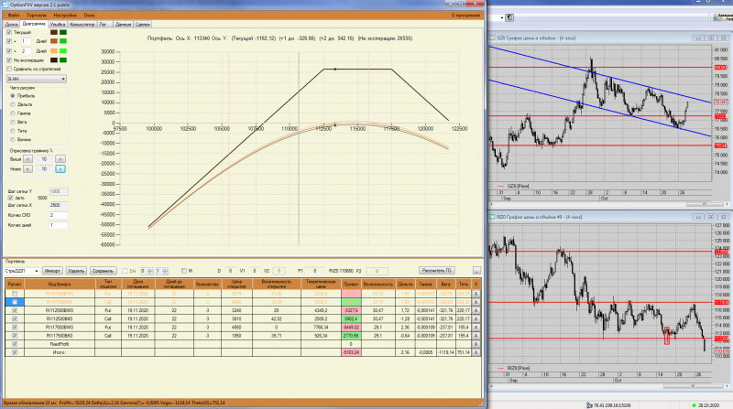The width and height of the screenshot is (733, 409).
Task: Decrease the lower chart range with left arrow
Action: (x=27, y=169)
